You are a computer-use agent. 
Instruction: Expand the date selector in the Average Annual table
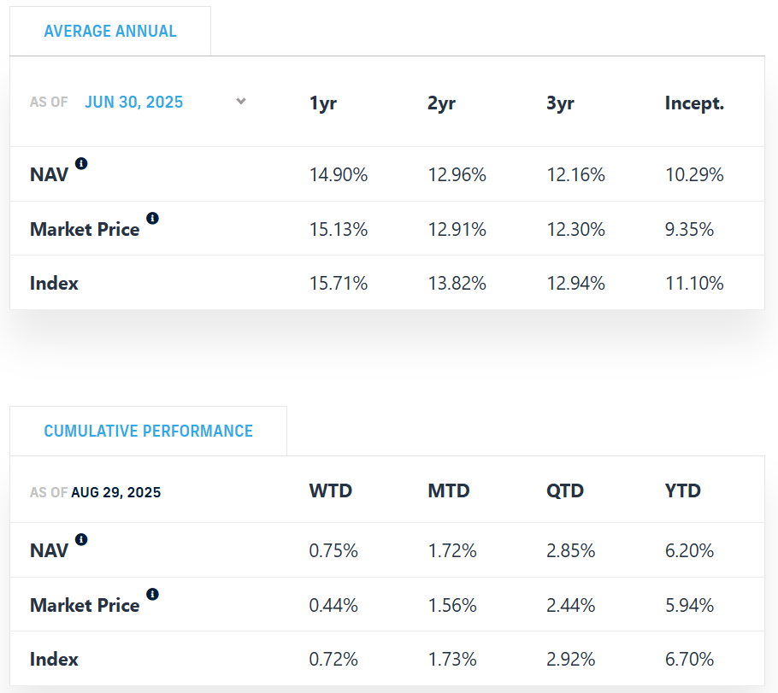[x=240, y=101]
